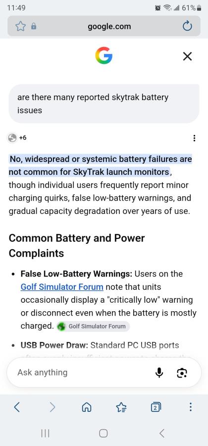Screen dimensions: 208x446
Task: Open the Golf Simulator Forum hyperlink
Action: [x=62, y=287]
